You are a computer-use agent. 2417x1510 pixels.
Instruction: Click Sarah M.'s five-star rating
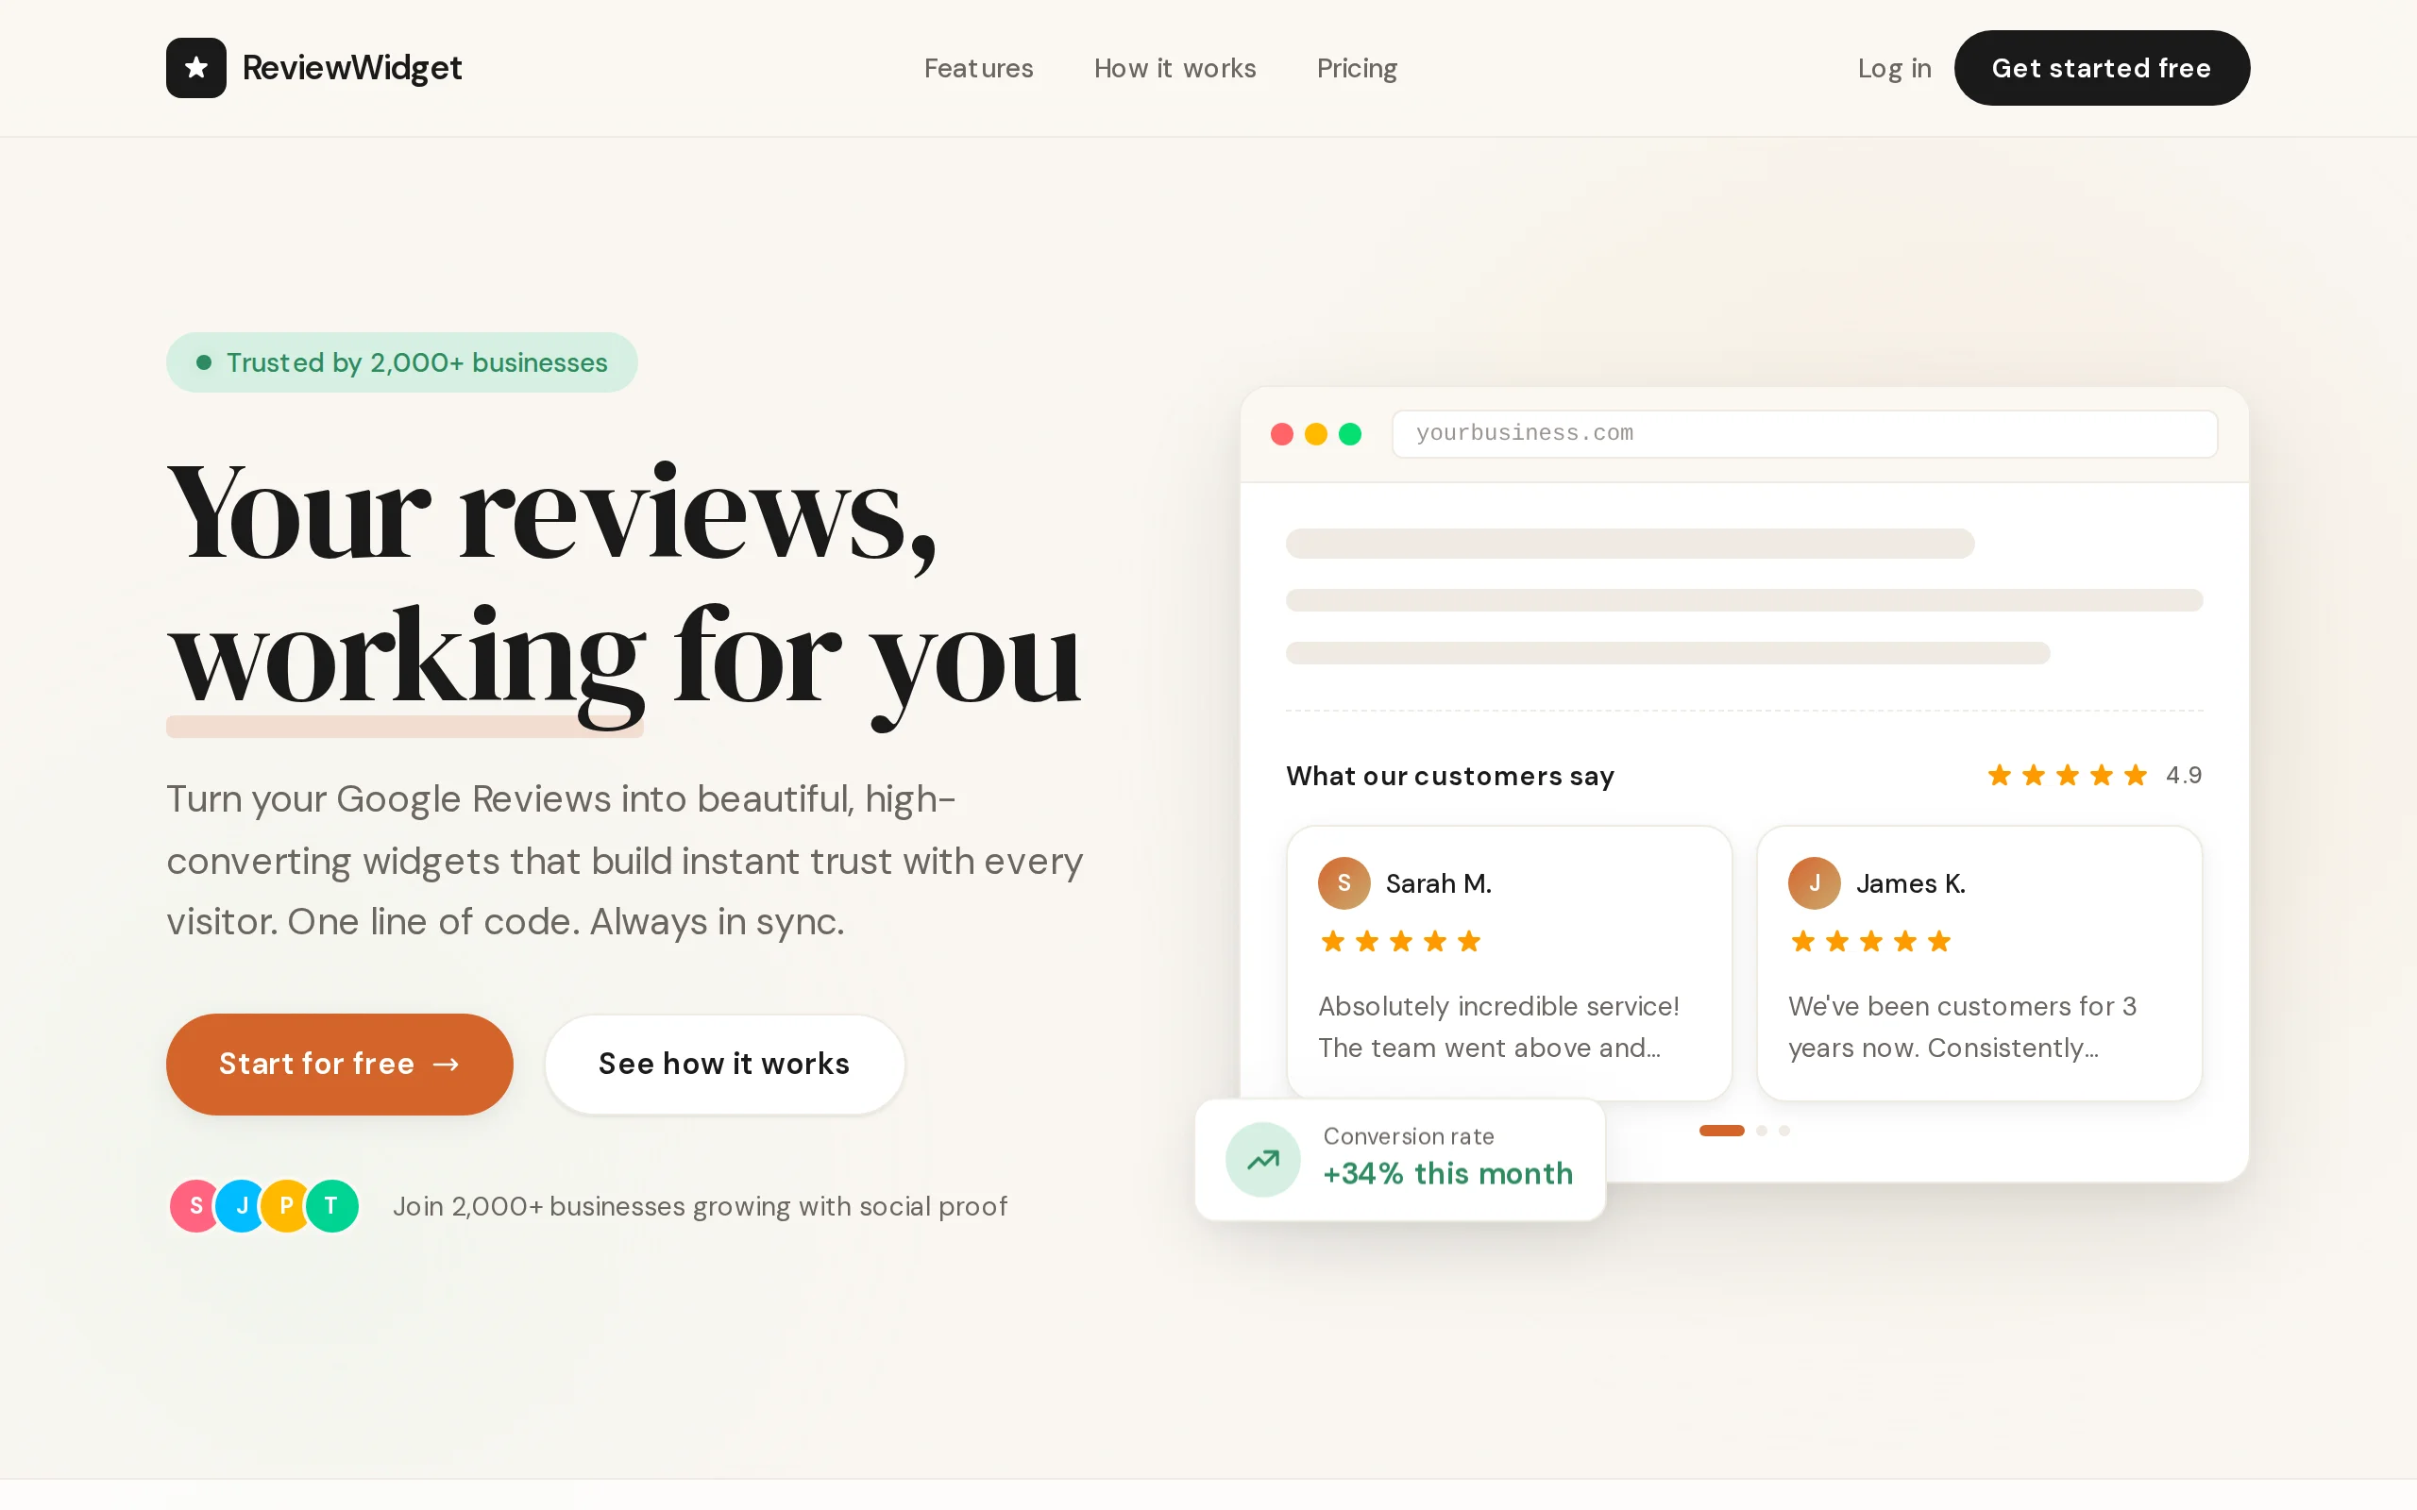[1400, 941]
